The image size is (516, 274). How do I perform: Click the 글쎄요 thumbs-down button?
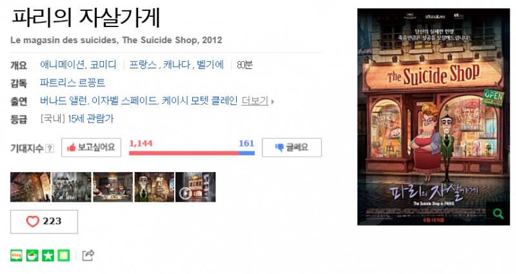pyautogui.click(x=292, y=148)
